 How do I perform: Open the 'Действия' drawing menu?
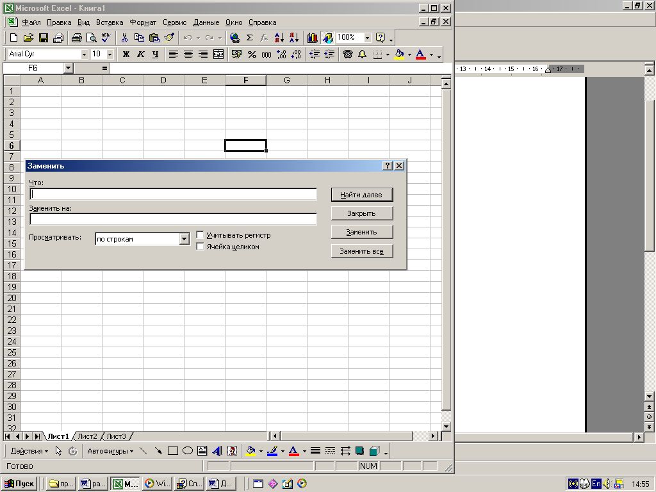point(29,451)
